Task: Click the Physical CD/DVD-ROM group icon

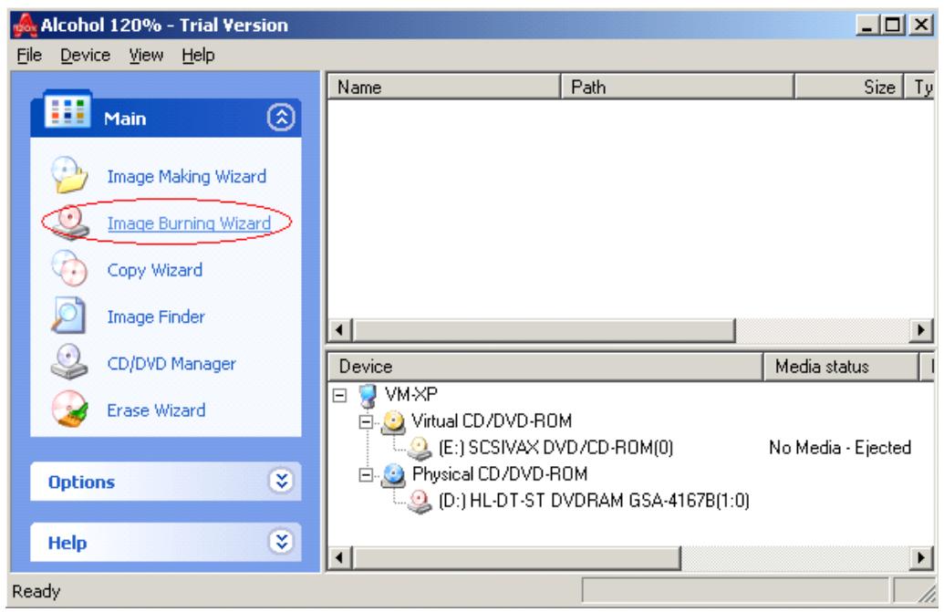Action: coord(393,475)
